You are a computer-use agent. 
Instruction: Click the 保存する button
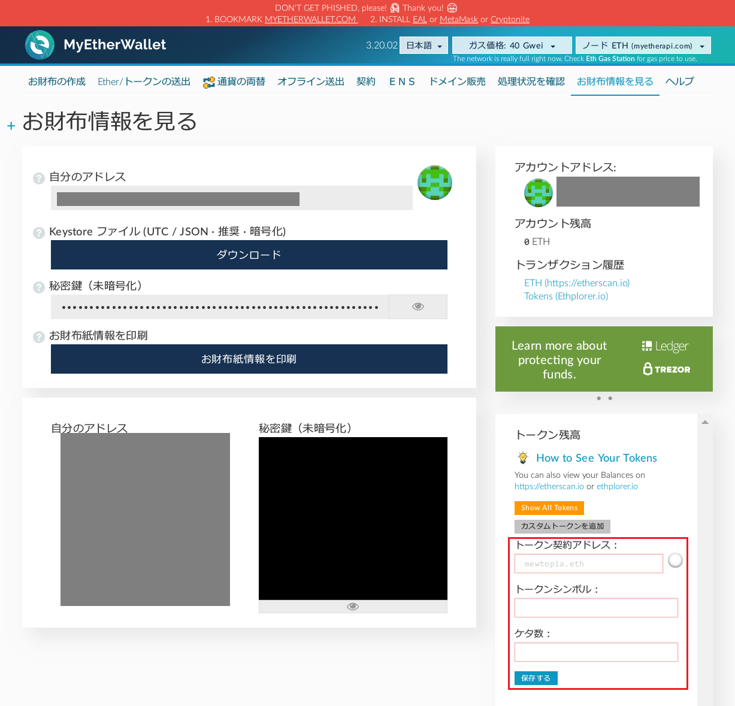(x=536, y=678)
